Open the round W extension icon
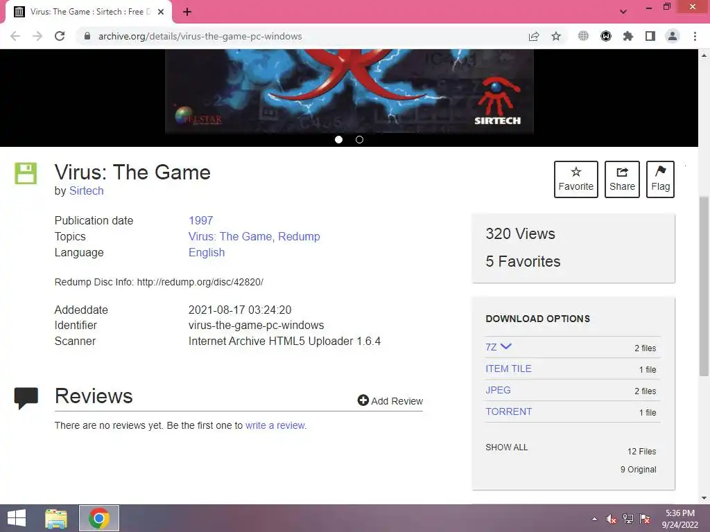The width and height of the screenshot is (710, 532). (606, 36)
